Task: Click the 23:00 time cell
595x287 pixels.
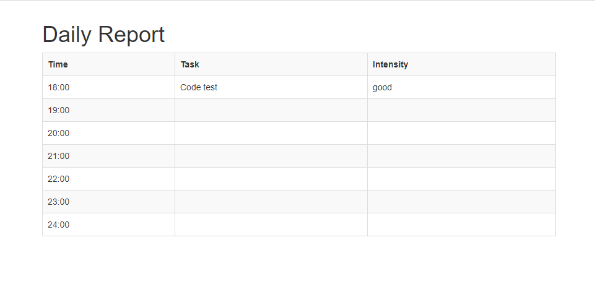Action: pyautogui.click(x=59, y=202)
